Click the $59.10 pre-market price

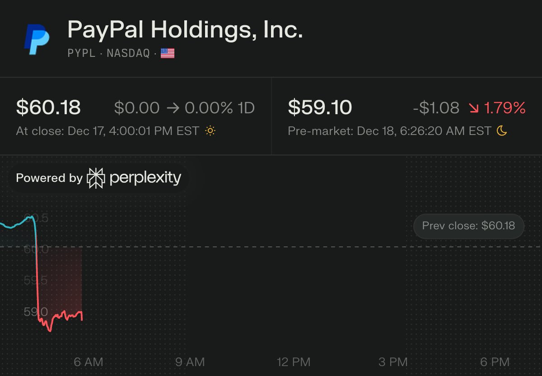pos(320,107)
